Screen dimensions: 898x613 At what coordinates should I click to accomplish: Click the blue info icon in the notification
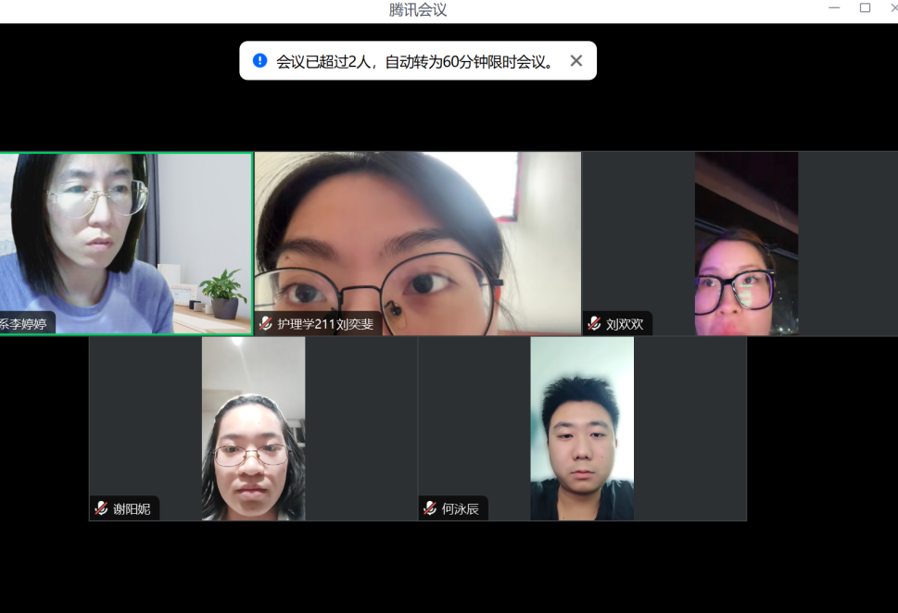tap(259, 61)
